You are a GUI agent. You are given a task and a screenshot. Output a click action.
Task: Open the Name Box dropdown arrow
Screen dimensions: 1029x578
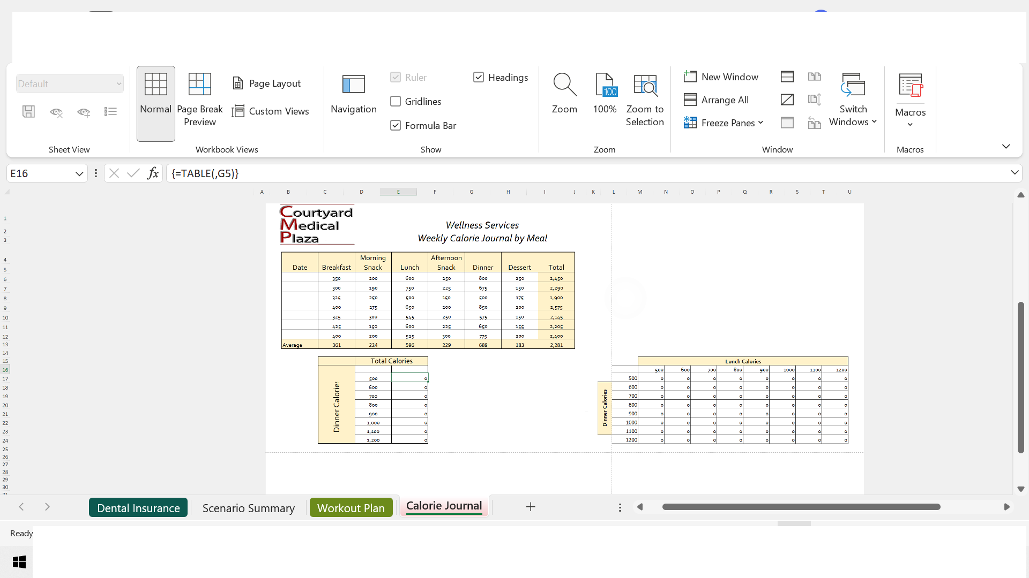click(x=79, y=174)
